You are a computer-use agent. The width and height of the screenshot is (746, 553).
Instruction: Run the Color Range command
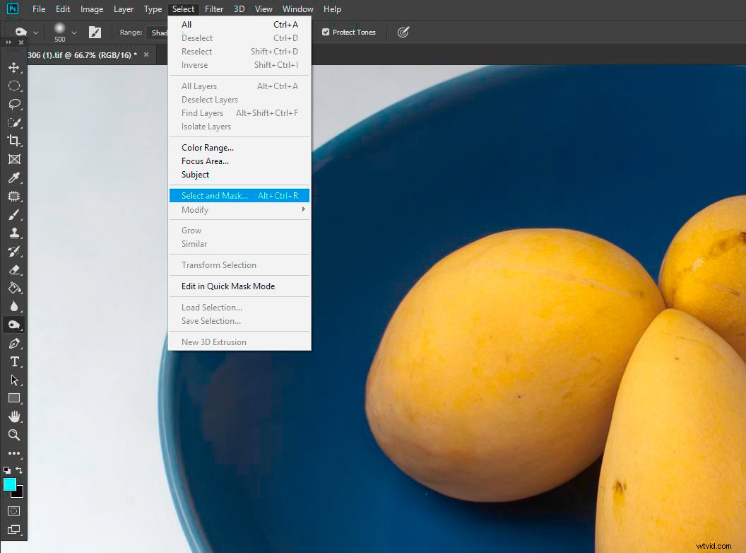click(206, 147)
